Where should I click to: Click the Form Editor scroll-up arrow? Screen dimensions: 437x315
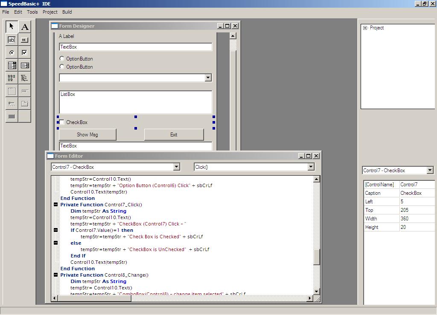click(x=316, y=179)
